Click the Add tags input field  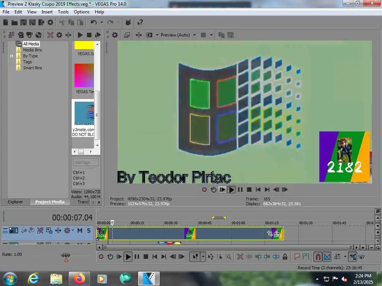pos(86,162)
